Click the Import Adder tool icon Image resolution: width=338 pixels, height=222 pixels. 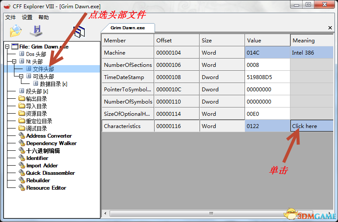click(x=22, y=166)
